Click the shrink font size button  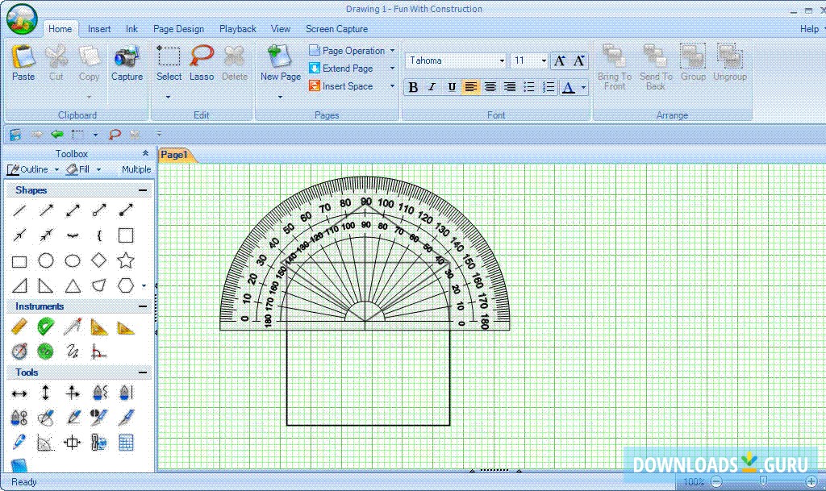[x=579, y=61]
